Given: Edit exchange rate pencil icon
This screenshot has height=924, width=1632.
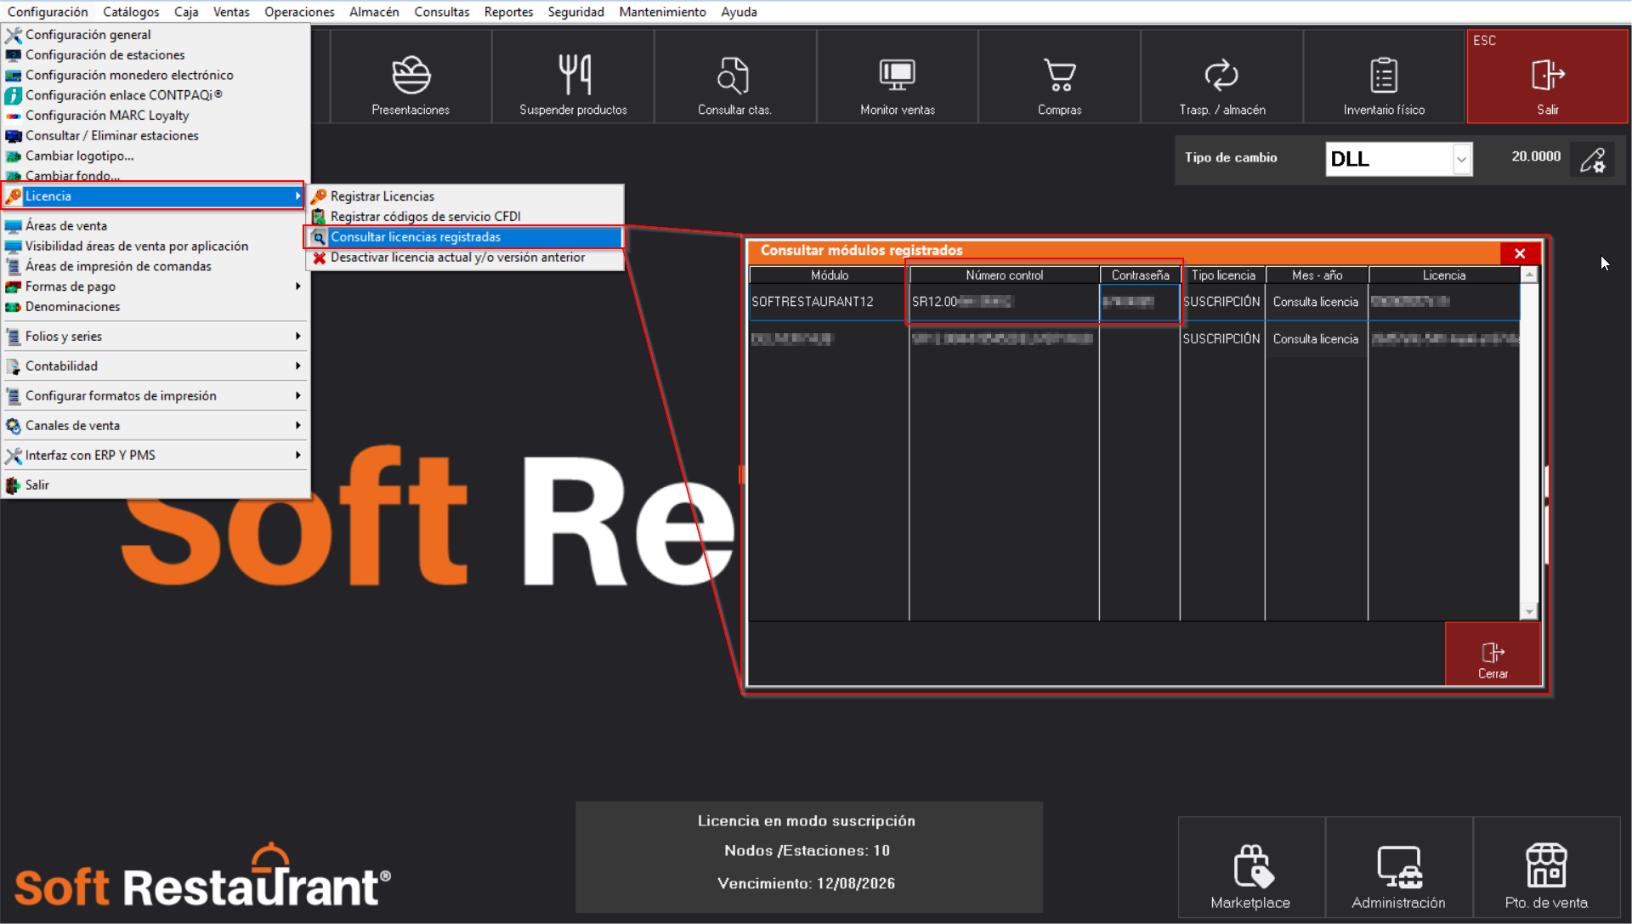Looking at the screenshot, I should (1592, 159).
